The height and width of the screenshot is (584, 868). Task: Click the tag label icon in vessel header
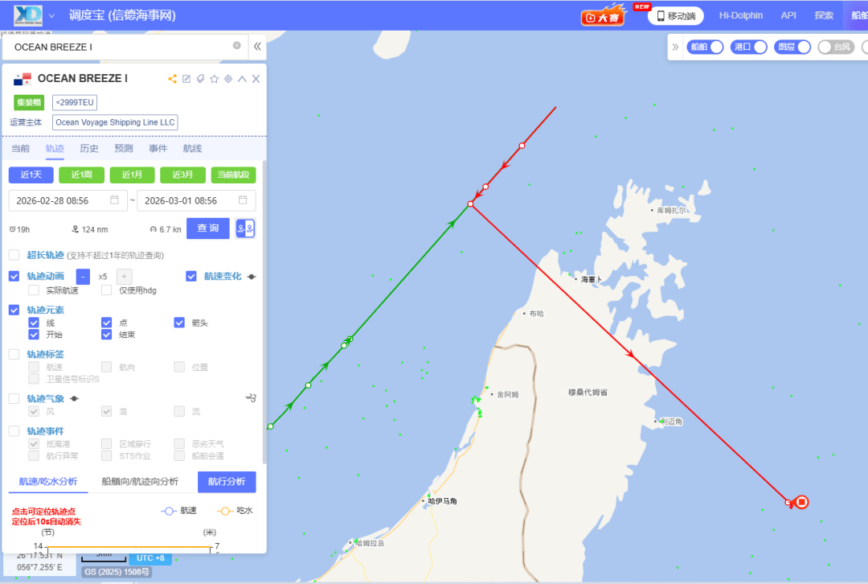[x=200, y=79]
